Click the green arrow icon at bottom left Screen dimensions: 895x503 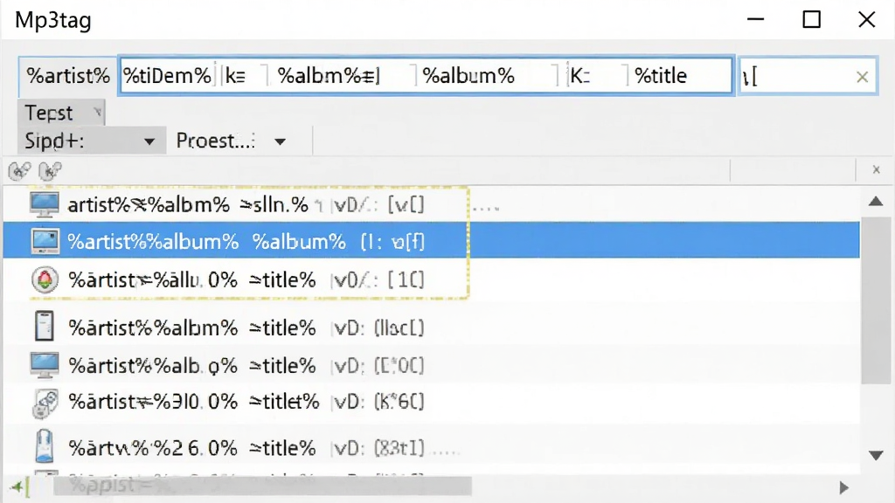(17, 487)
